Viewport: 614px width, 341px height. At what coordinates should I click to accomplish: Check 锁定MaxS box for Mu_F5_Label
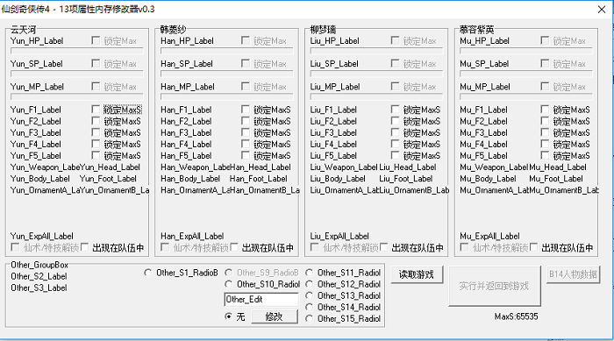[x=545, y=155]
